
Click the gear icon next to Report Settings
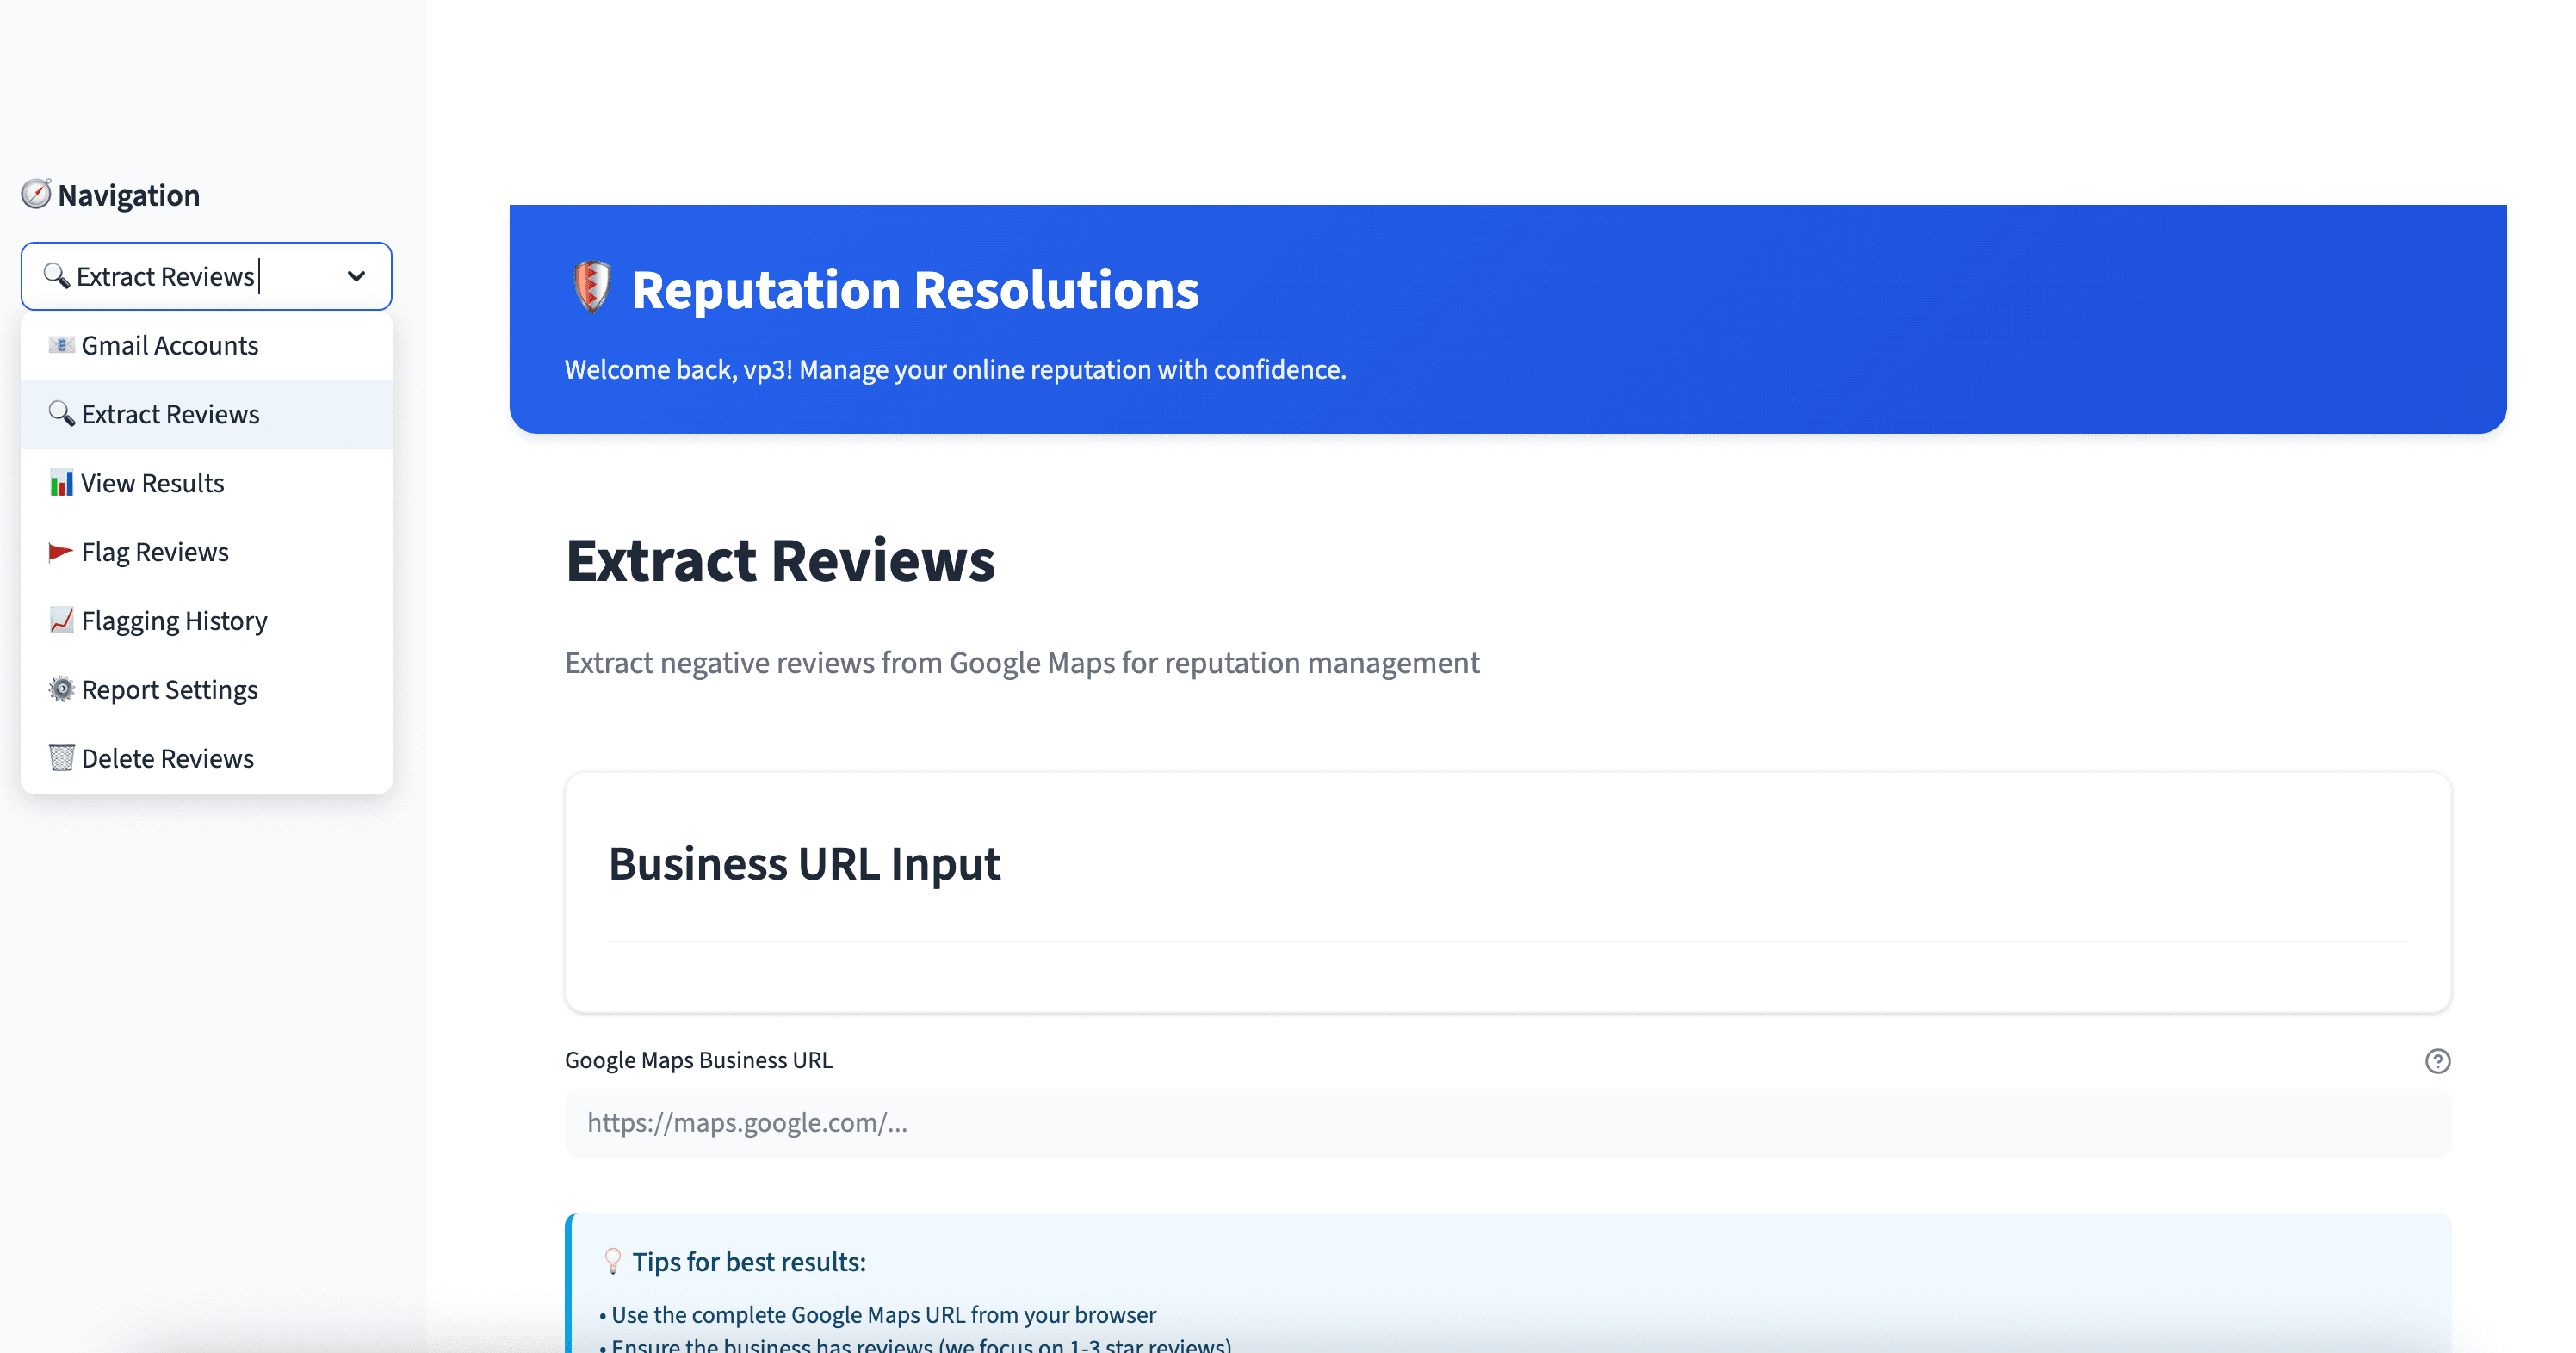pyautogui.click(x=62, y=689)
